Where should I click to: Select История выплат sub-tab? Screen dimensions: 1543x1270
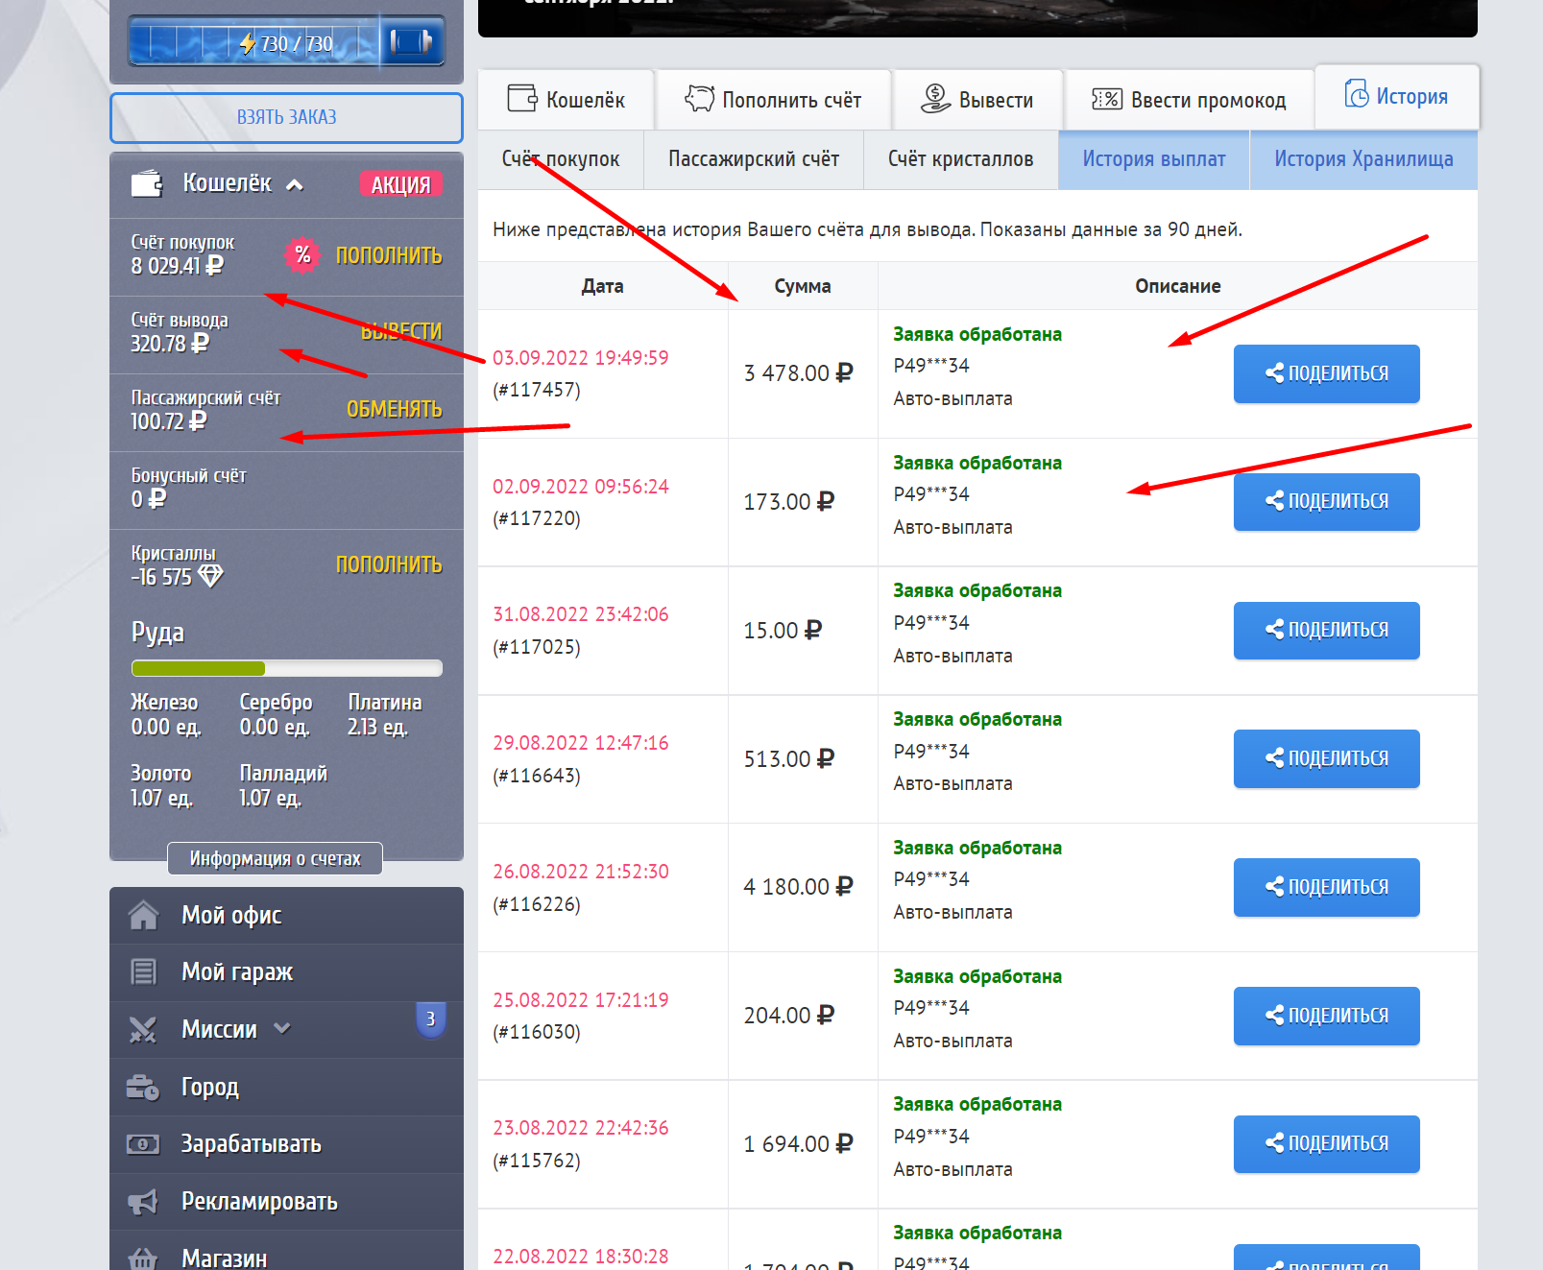click(x=1154, y=159)
